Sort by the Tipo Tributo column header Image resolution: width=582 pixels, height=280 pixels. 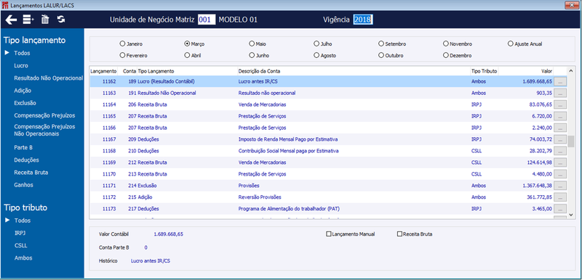coord(484,70)
